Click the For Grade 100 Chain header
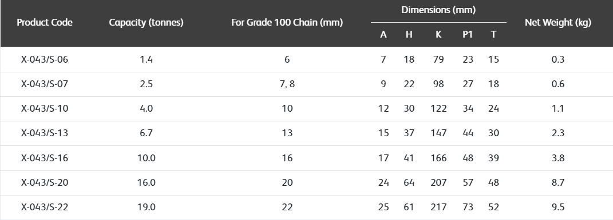This screenshot has height=220, width=613. tap(287, 23)
